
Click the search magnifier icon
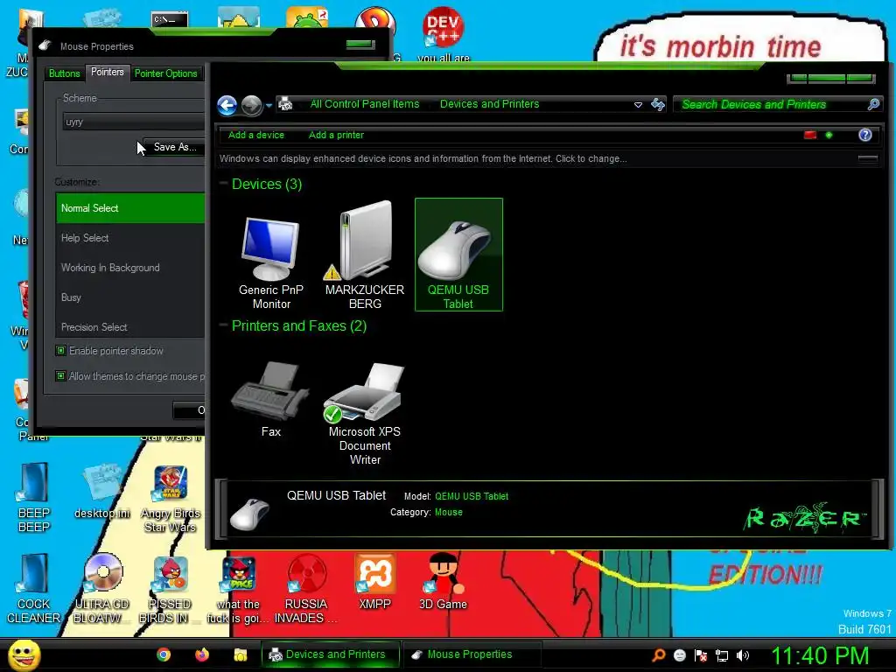pos(873,104)
